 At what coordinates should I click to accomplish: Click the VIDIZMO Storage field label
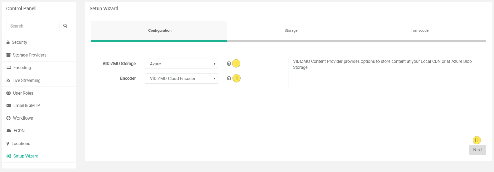119,64
